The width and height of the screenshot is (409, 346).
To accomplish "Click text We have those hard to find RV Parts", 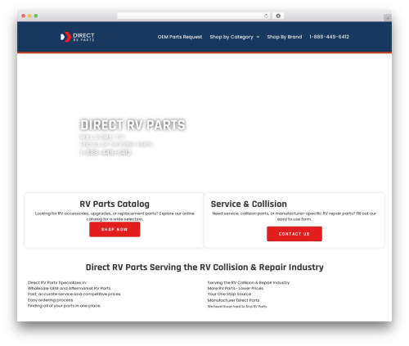I will (237, 307).
